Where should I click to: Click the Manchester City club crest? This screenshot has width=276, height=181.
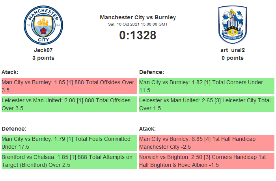[x=43, y=25]
